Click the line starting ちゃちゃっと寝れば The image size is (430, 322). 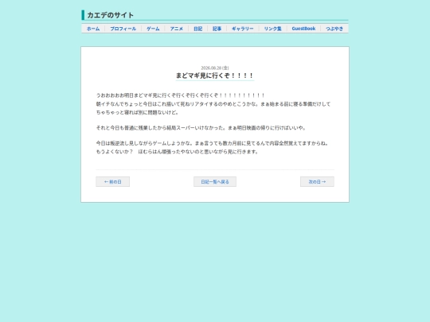[137, 113]
